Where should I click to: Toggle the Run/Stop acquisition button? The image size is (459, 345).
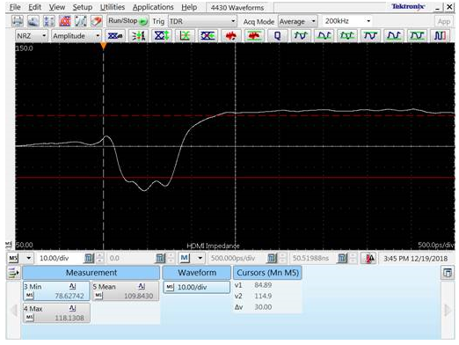point(127,21)
